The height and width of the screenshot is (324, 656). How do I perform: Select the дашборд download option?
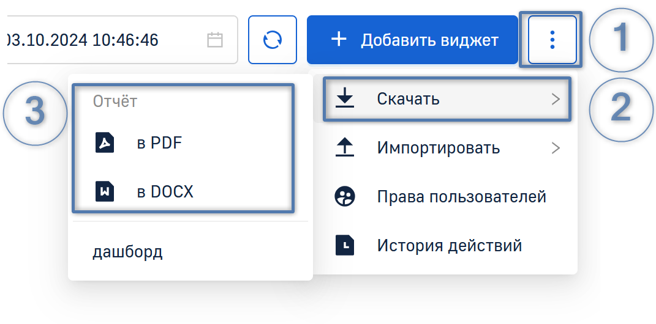coord(127,252)
